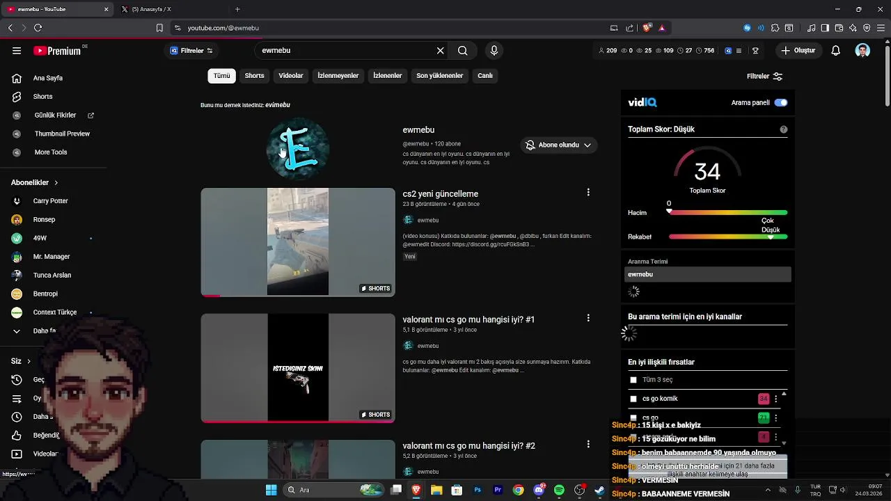
Task: Open Brave VPN shield icon
Action: click(x=867, y=28)
